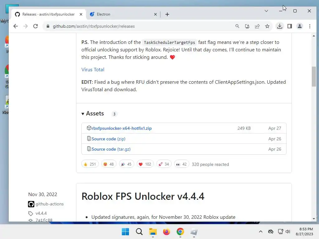Open the Chrome profile avatar
The height and width of the screenshot is (239, 319).
click(300, 26)
